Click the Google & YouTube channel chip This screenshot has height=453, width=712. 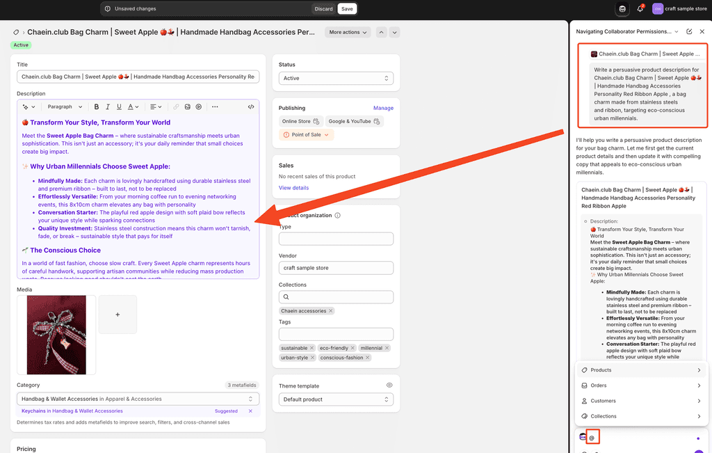point(354,121)
